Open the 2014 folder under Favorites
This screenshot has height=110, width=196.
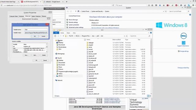60,49
